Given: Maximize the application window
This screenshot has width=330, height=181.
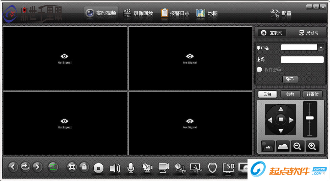Looking at the screenshot, I should pos(316,7).
